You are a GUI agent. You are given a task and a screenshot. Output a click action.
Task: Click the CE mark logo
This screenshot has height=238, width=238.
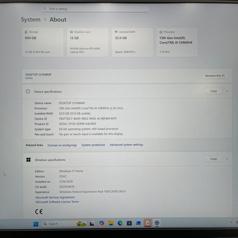[39, 212]
